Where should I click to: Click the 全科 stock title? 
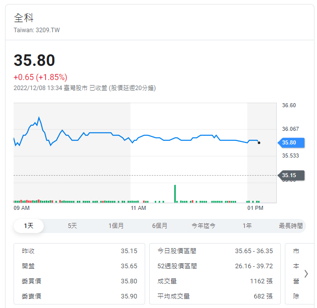[24, 18]
